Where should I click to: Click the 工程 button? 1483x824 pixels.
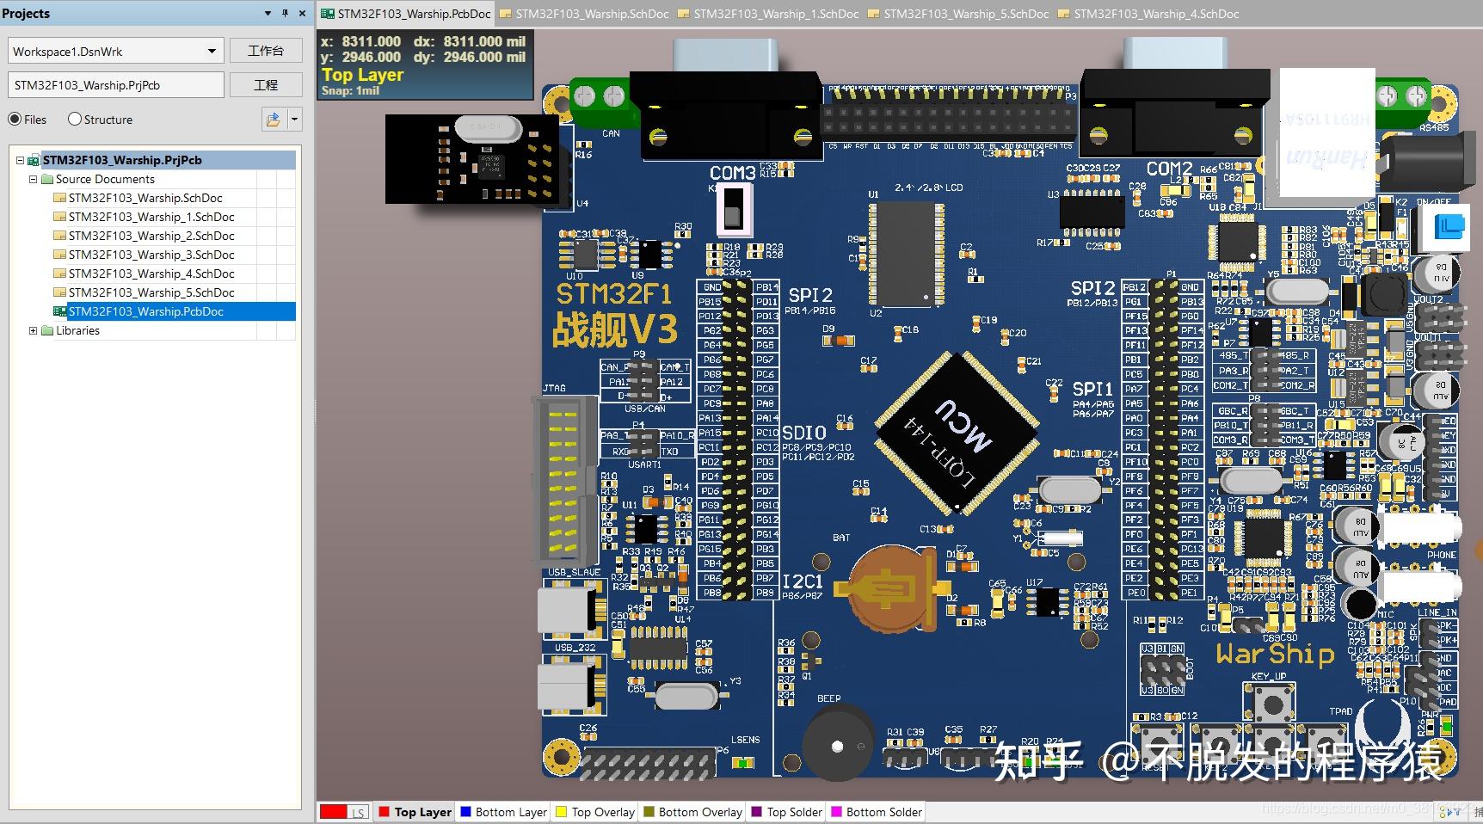coord(266,83)
